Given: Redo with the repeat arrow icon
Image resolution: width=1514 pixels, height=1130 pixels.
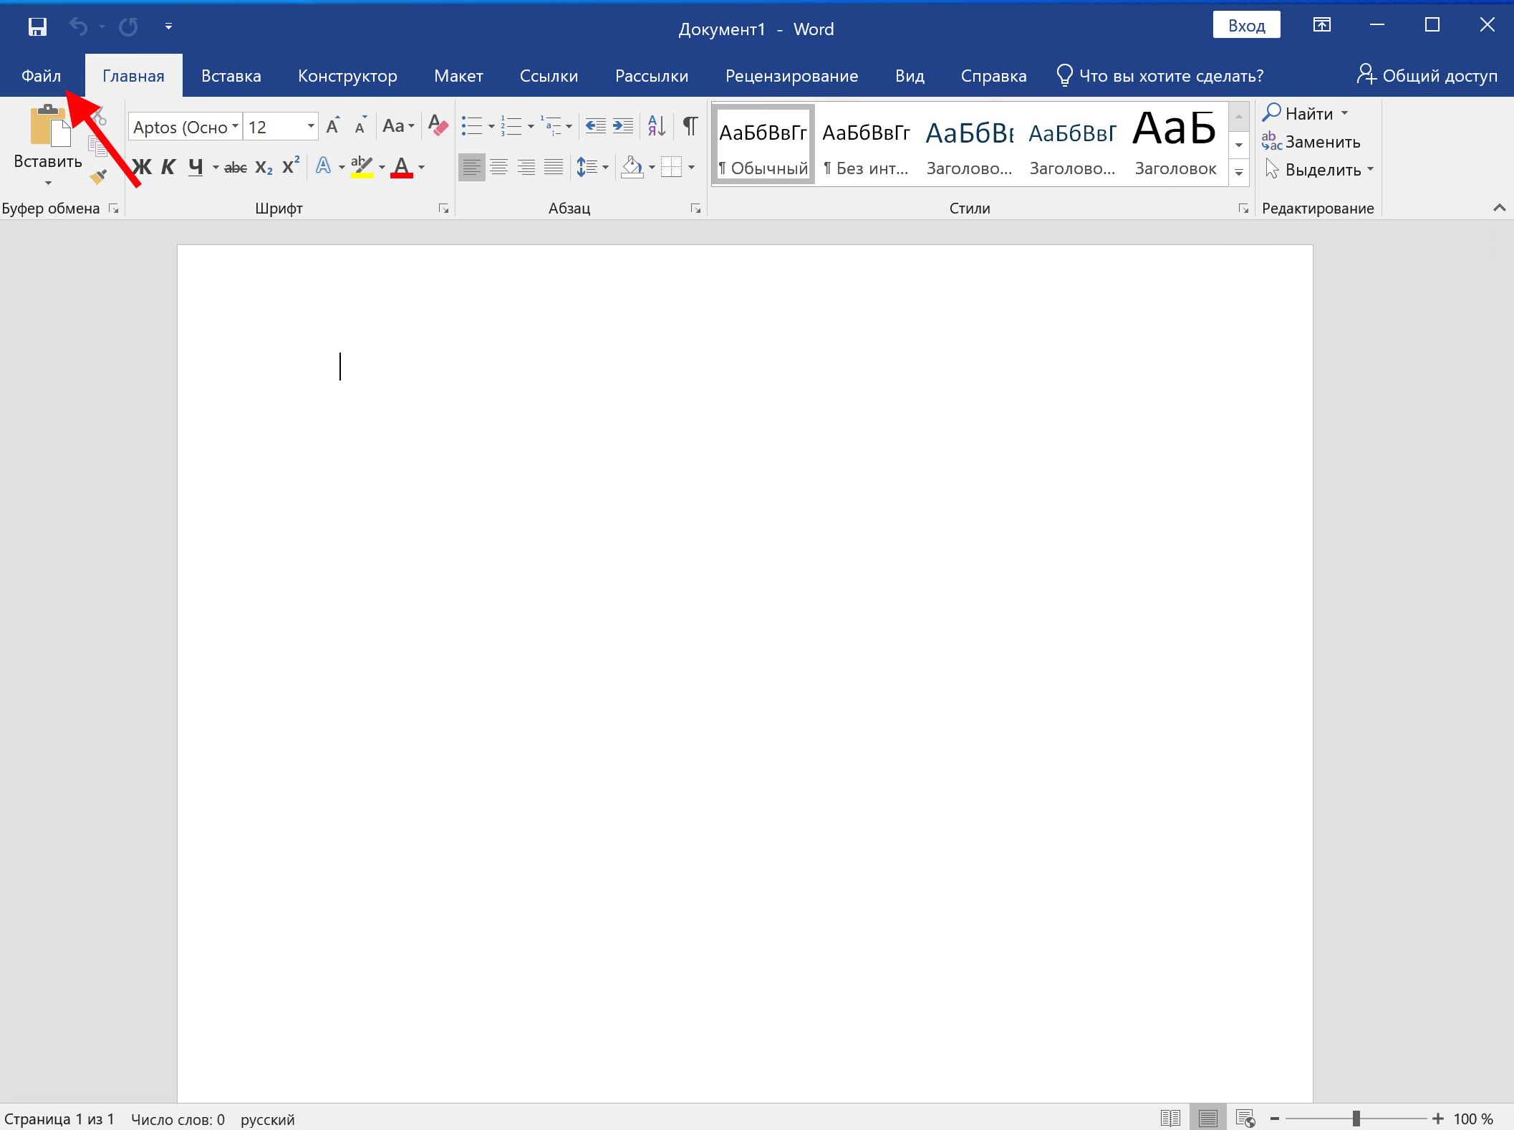Looking at the screenshot, I should (129, 27).
